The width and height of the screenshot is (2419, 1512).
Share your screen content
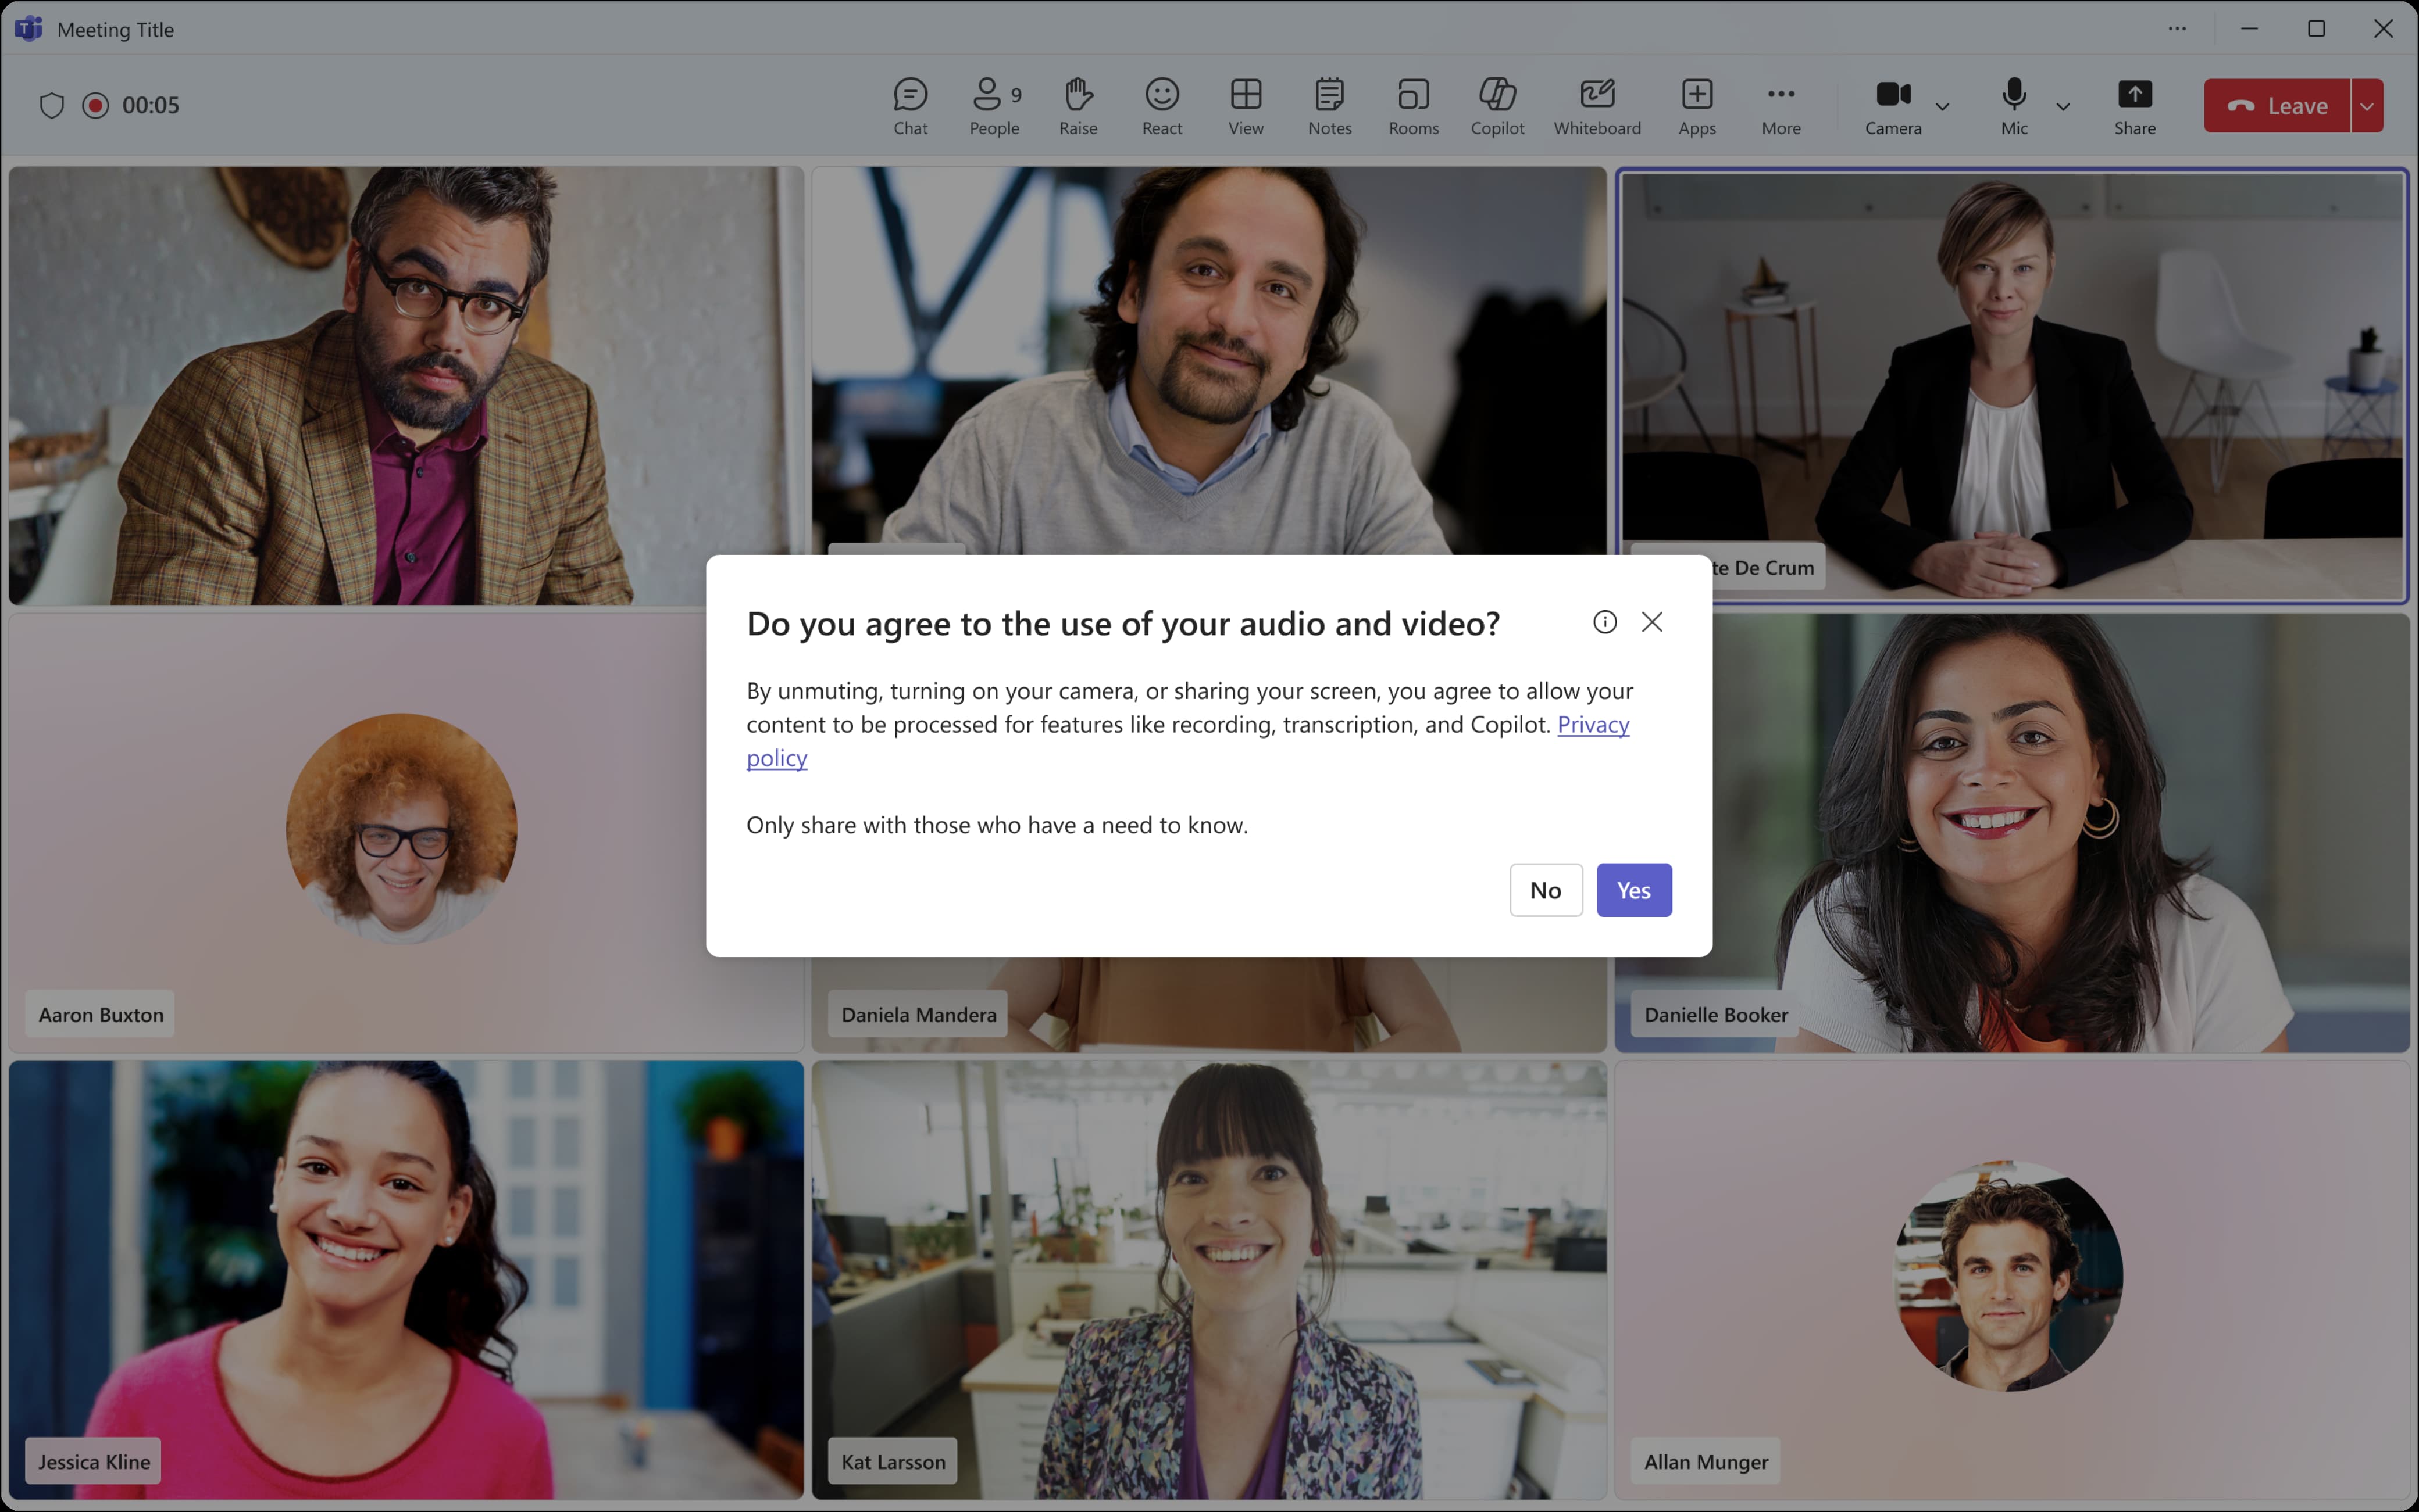tap(2134, 106)
